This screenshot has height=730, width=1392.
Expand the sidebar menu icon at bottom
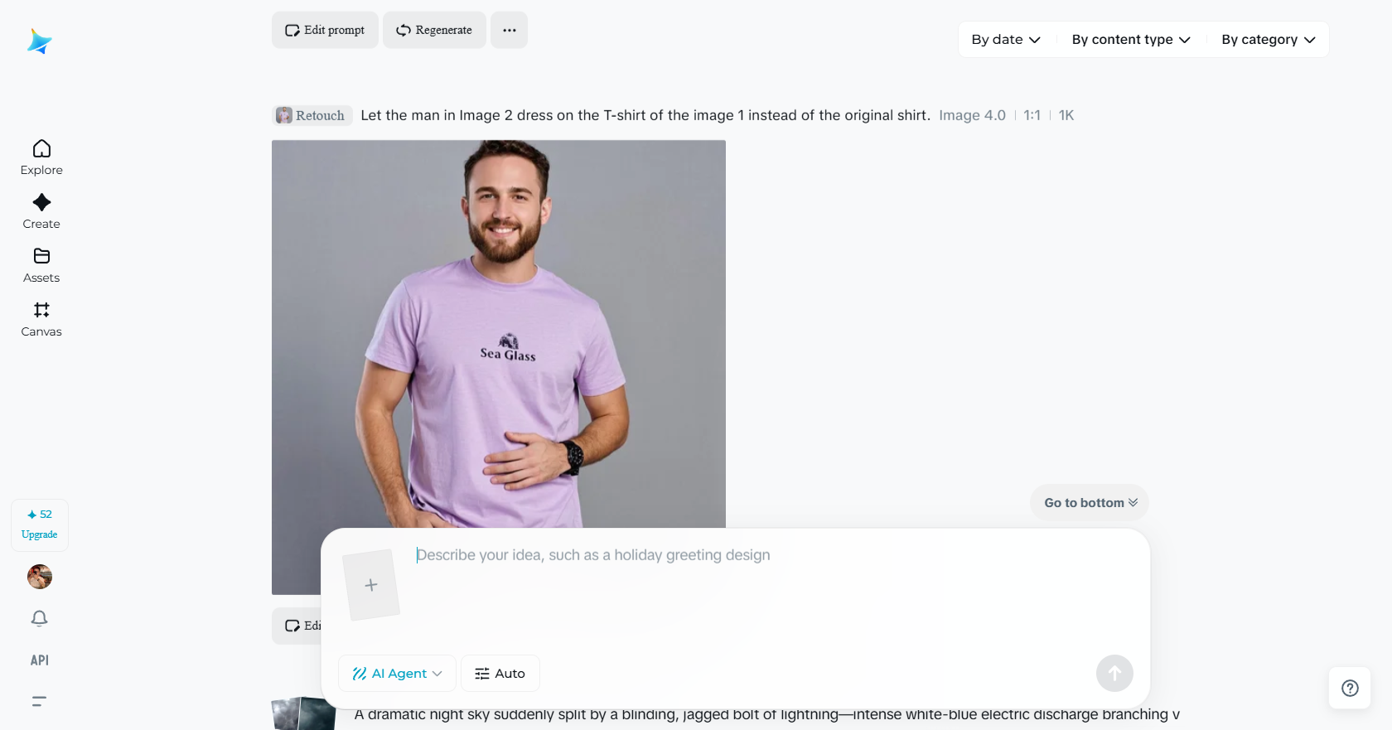pyautogui.click(x=39, y=701)
